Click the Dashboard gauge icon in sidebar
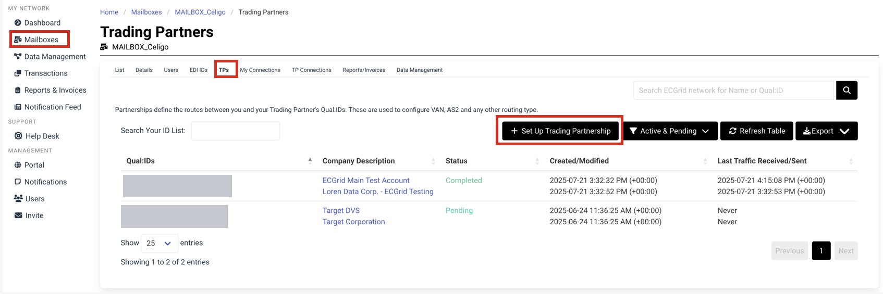 coord(18,23)
